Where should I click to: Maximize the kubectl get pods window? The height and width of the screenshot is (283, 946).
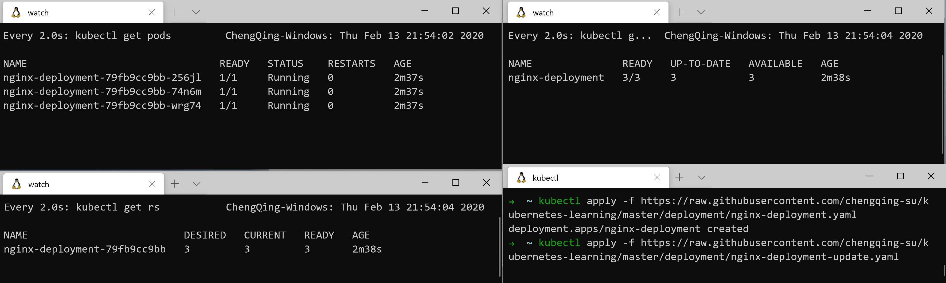(455, 11)
